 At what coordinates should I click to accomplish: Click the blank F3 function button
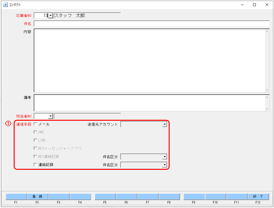pyautogui.click(x=59, y=197)
